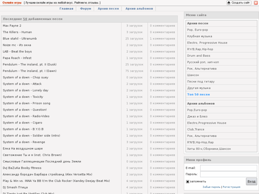Image resolution: width=259 pixels, height=194 pixels.
Task: Open Pop, Euro-pop in song archive
Action: point(197,30)
